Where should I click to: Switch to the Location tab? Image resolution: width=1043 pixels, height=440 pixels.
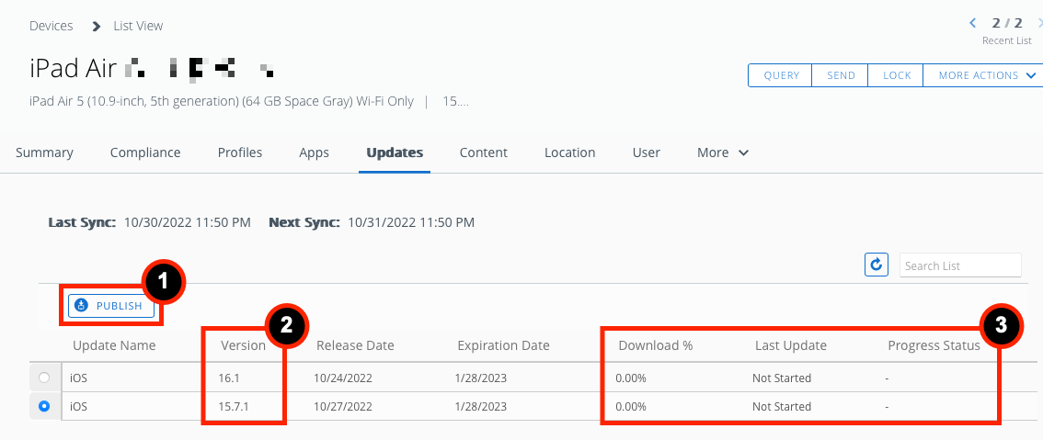pyautogui.click(x=570, y=152)
